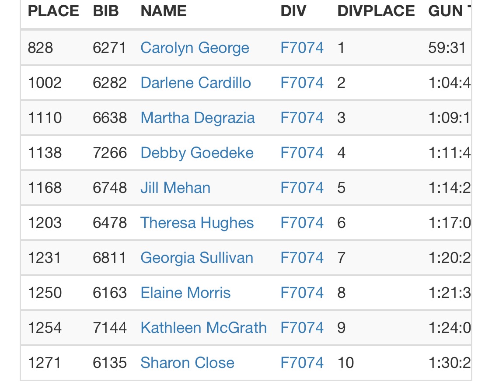Open Carolyn George's runner profile link
Image resolution: width=492 pixels, height=392 pixels.
[195, 48]
